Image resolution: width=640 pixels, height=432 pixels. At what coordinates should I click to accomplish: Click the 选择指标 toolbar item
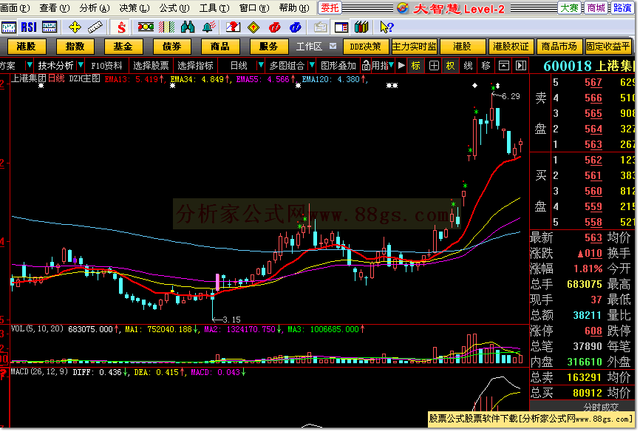pos(195,65)
